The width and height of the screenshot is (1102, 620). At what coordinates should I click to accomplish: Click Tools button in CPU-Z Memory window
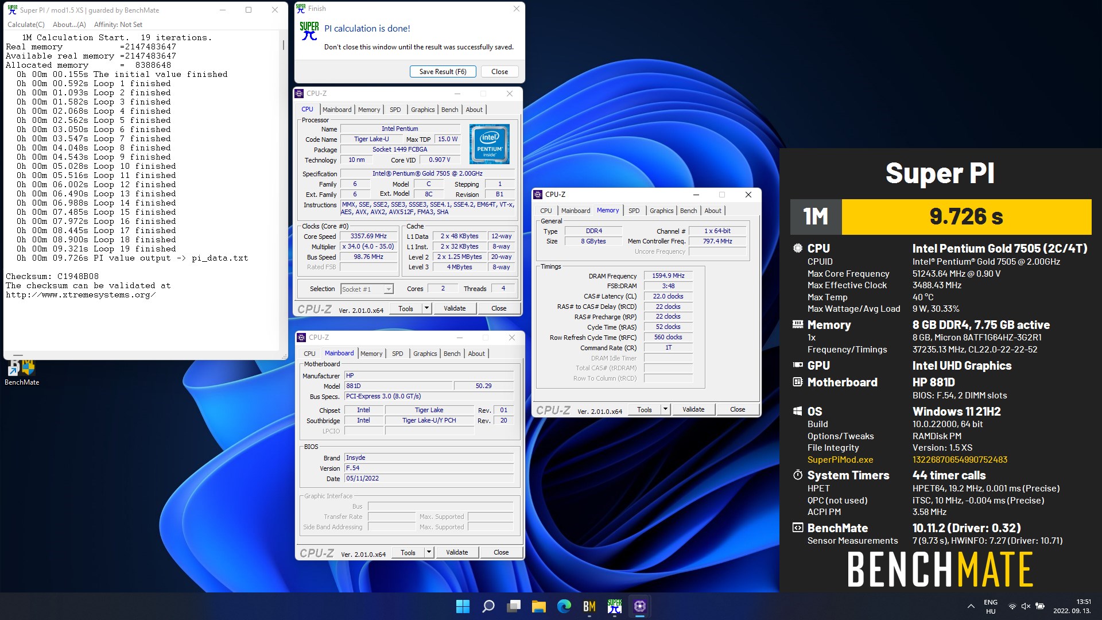tap(645, 409)
